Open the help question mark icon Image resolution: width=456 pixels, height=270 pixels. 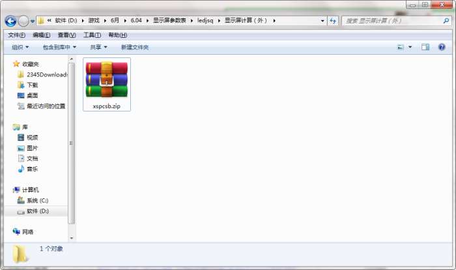(x=442, y=47)
